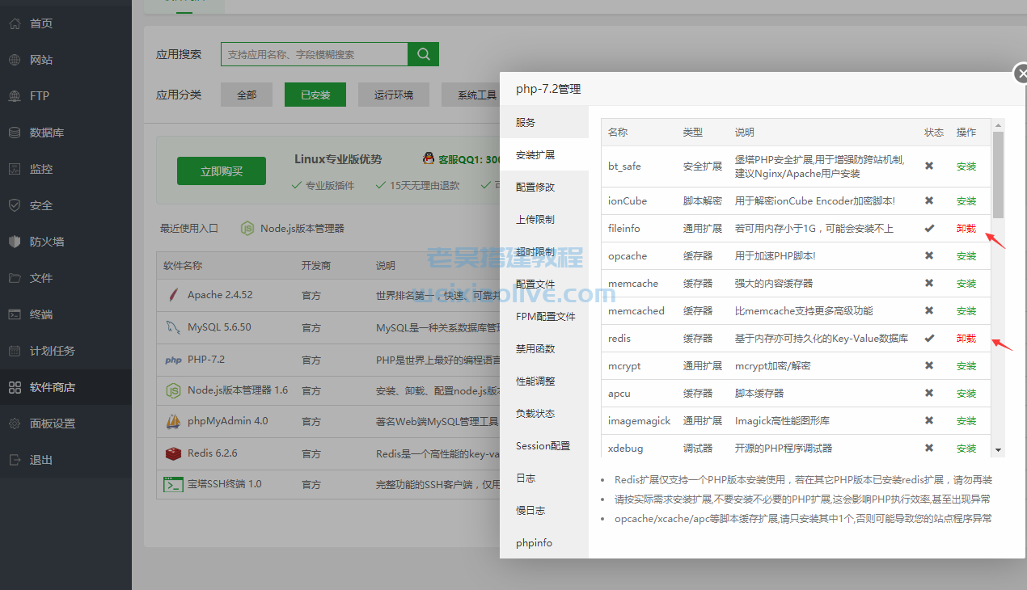The image size is (1027, 590).
Task: Click the green 立即购买 button
Action: [222, 171]
